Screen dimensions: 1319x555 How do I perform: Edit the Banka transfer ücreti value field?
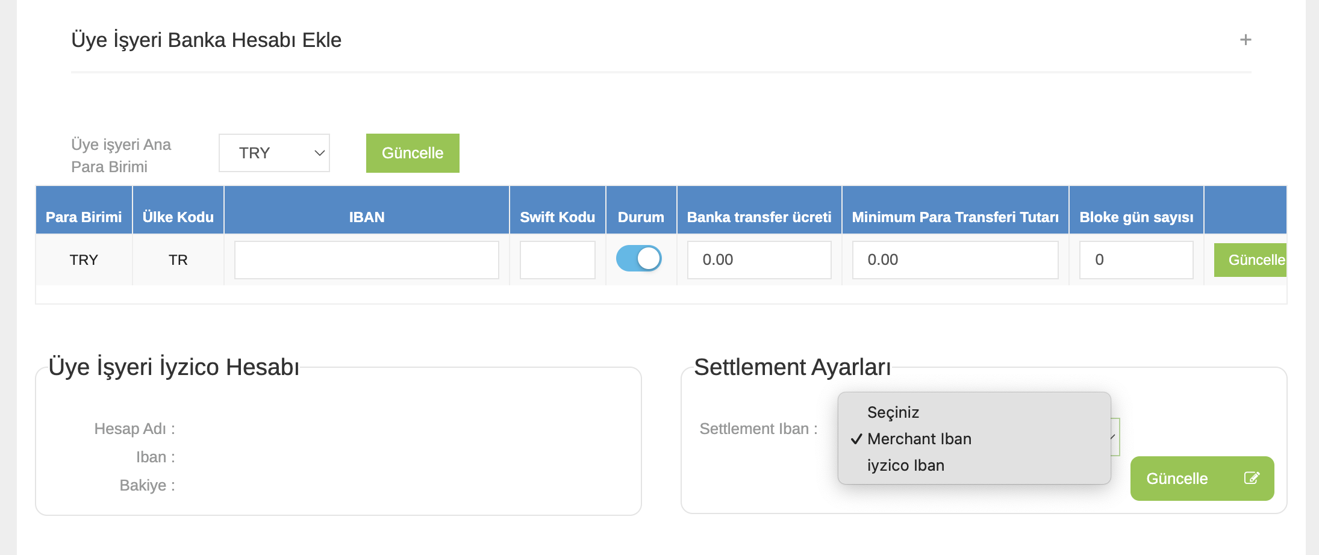click(x=758, y=260)
